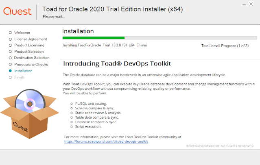Click 'Table data compare & sync.' bullet

coord(97,117)
